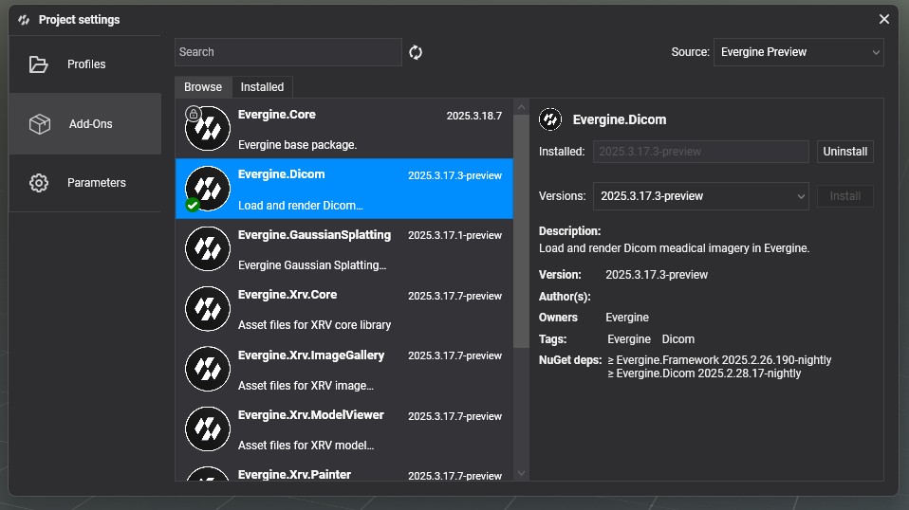Expand the Versions dropdown for Evergine.Dicom

point(700,196)
